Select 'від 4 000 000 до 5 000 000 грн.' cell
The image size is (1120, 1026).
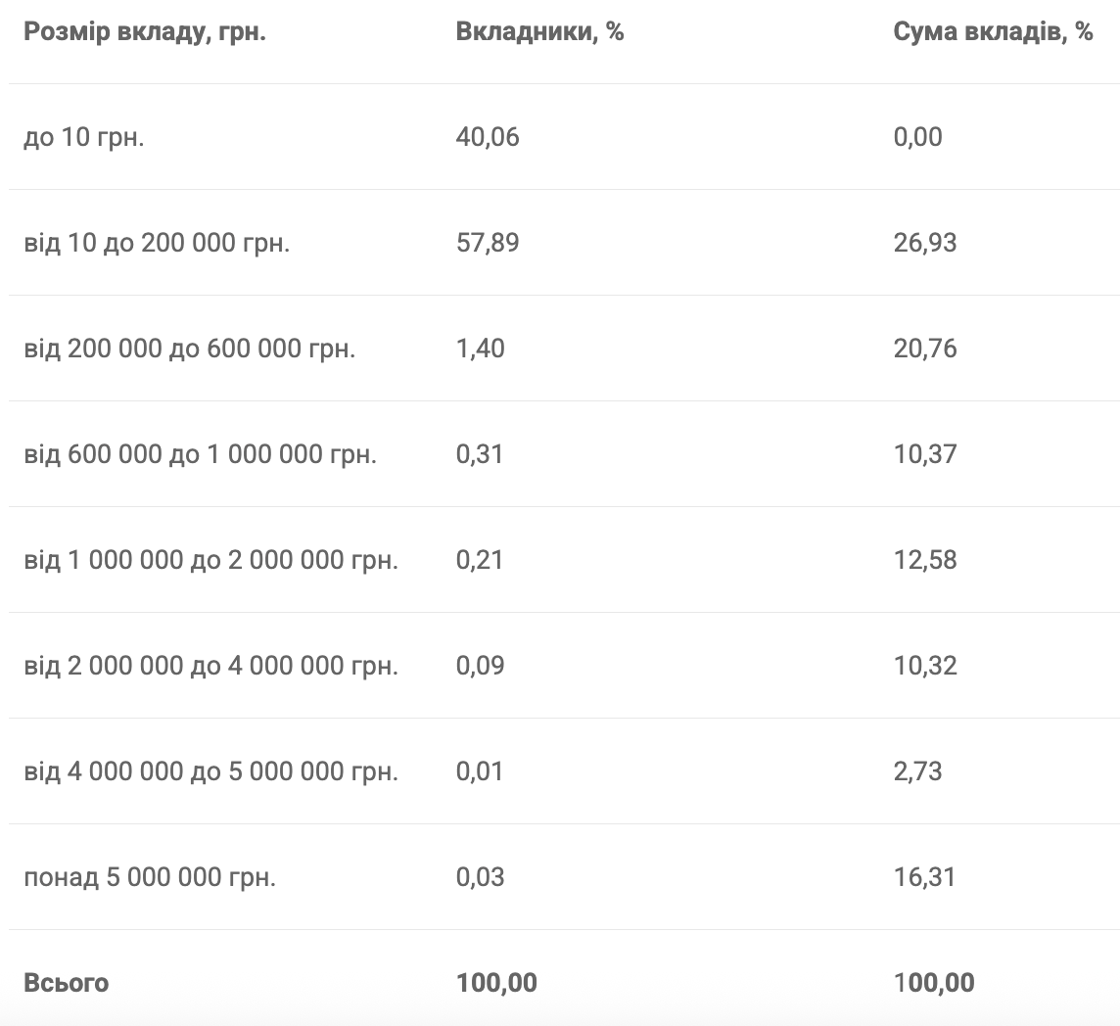pyautogui.click(x=211, y=771)
